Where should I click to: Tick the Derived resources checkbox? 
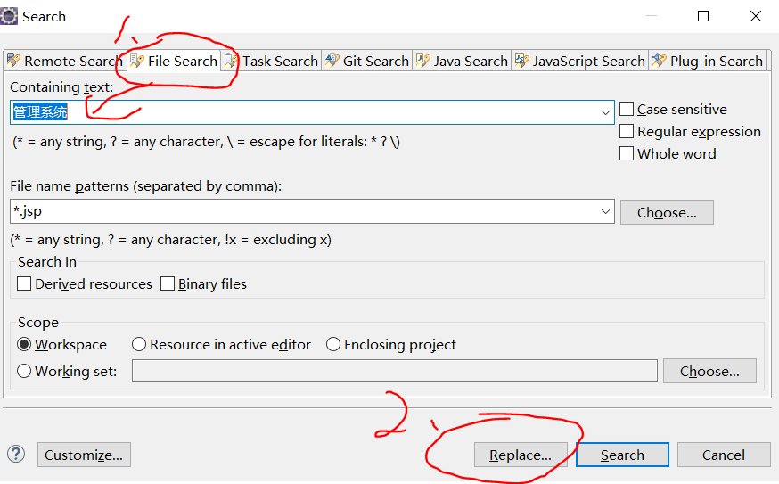coord(25,283)
